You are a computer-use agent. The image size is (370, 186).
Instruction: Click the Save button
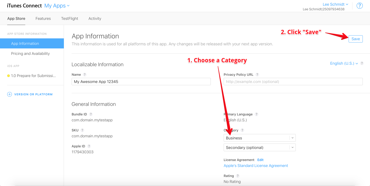point(356,39)
